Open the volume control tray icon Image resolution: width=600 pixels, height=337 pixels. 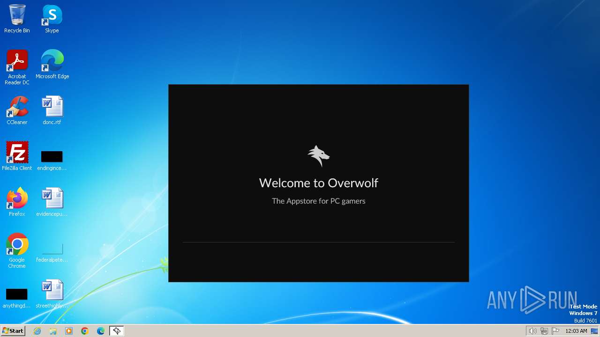[532, 331]
